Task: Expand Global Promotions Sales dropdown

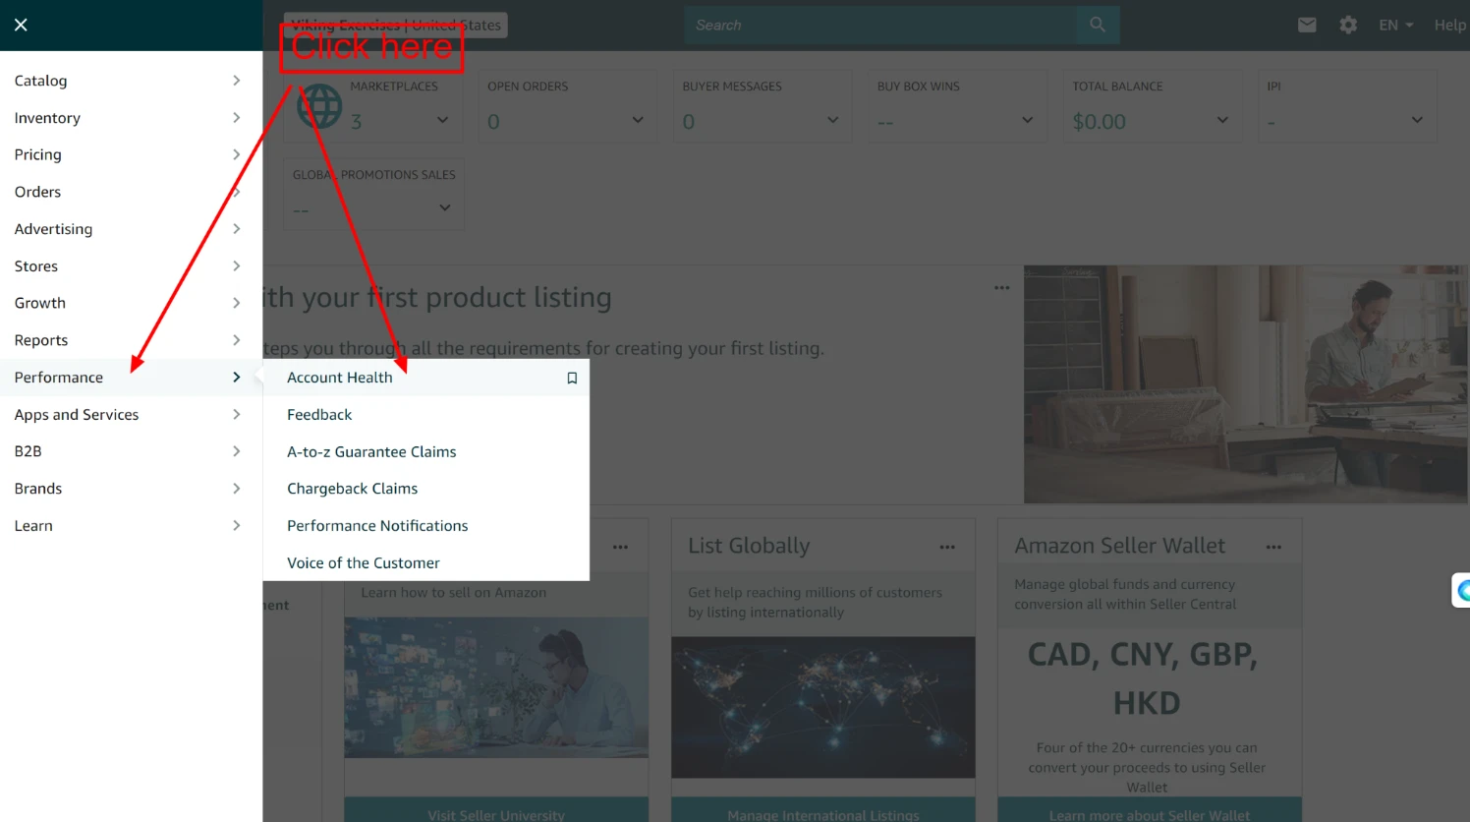Action: [444, 207]
